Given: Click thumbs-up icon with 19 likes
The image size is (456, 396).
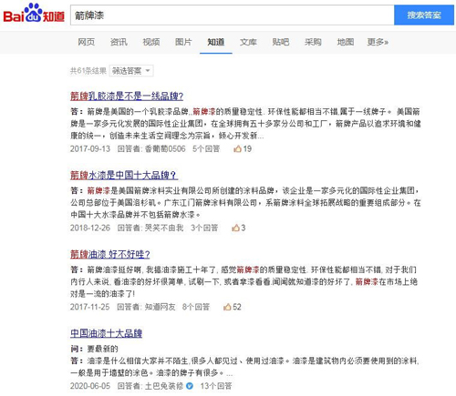Looking at the screenshot, I should pos(237,148).
